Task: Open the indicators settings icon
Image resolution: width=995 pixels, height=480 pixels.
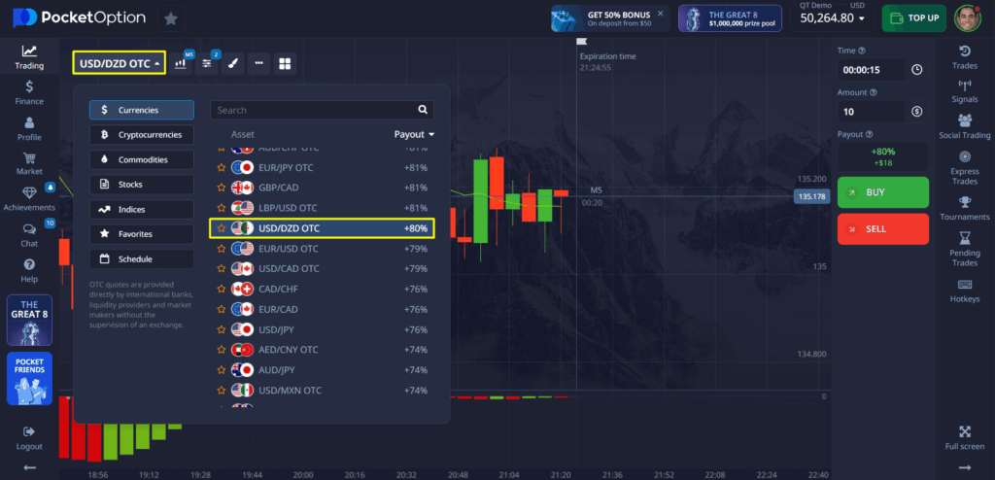Action: point(207,63)
